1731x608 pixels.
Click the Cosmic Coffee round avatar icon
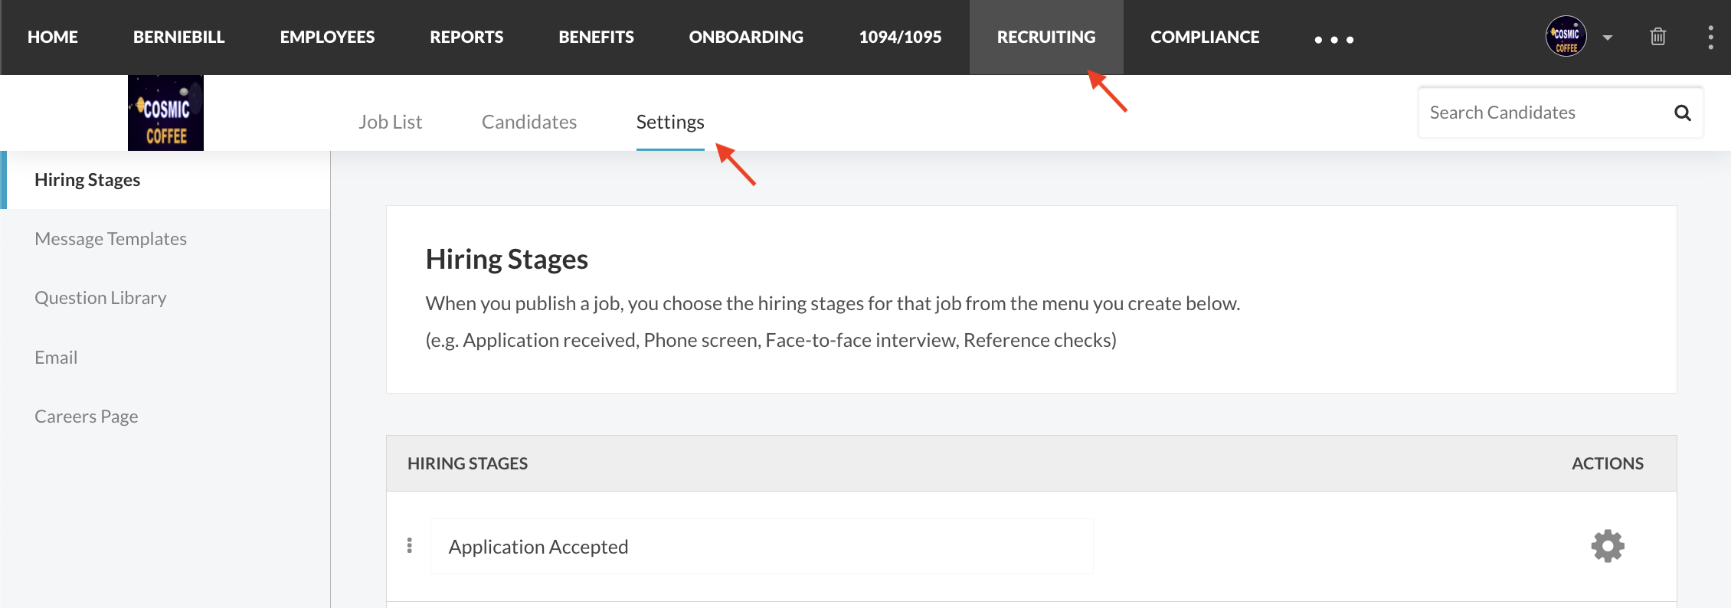(1566, 37)
